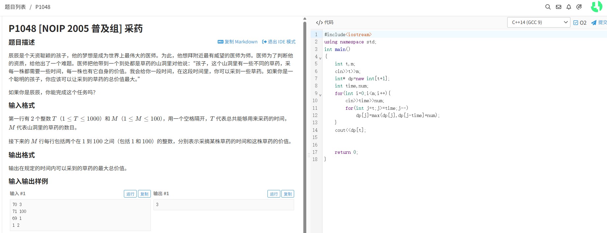Click the 输入输出样例 heading

point(28,181)
